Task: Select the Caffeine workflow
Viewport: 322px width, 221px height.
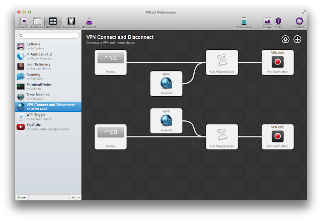Action: point(48,46)
